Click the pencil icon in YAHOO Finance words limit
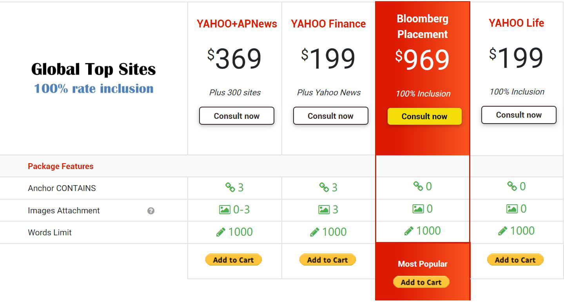 pos(315,232)
